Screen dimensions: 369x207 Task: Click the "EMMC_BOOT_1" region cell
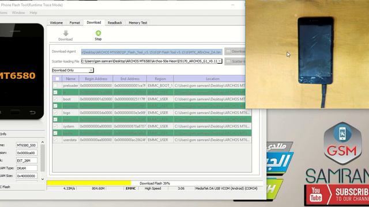[x=160, y=86]
